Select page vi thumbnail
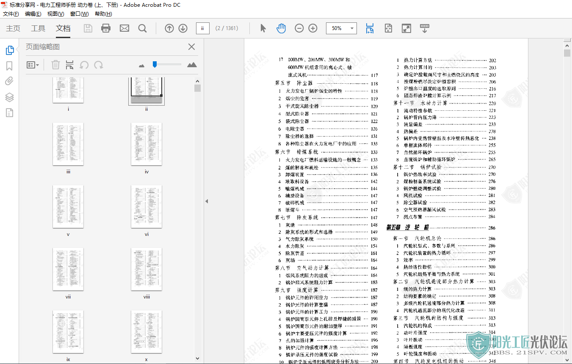The image size is (572, 364). pos(146,207)
